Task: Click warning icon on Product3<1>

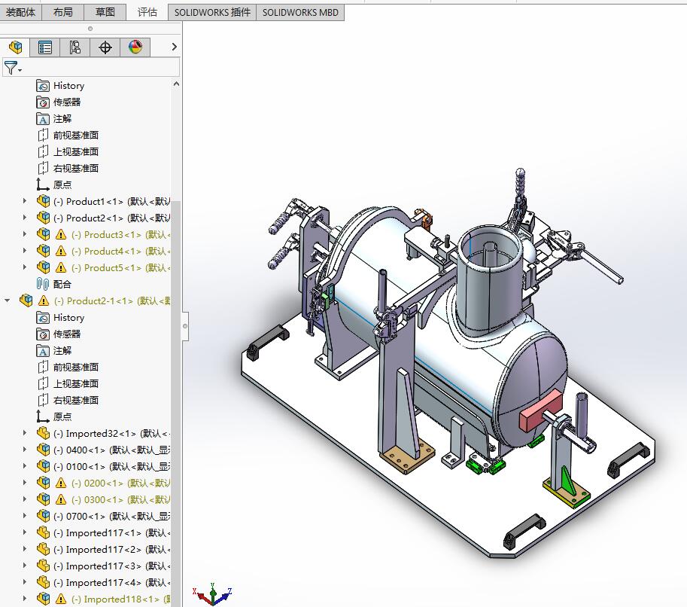Action: (x=61, y=235)
